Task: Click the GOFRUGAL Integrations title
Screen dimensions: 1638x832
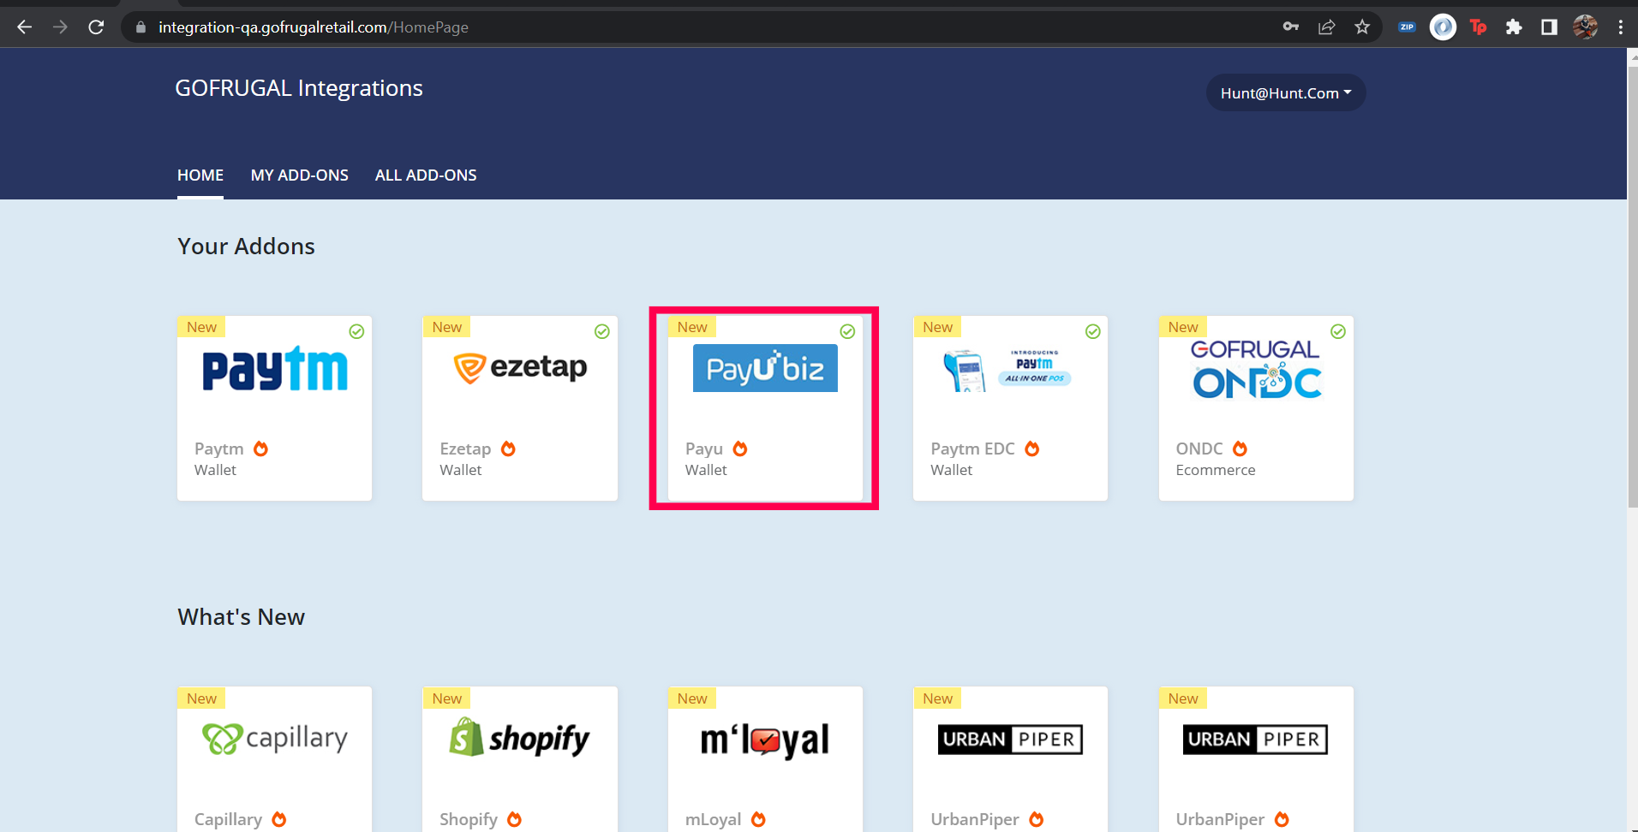Action: tap(299, 88)
